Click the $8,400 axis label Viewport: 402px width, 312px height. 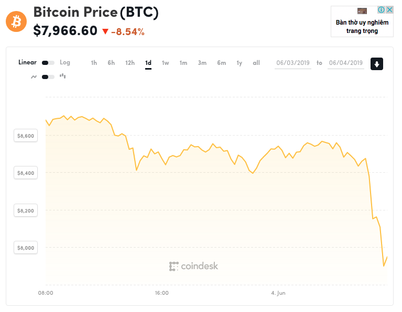point(26,173)
